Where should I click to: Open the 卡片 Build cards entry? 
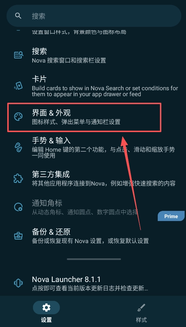pos(93,86)
